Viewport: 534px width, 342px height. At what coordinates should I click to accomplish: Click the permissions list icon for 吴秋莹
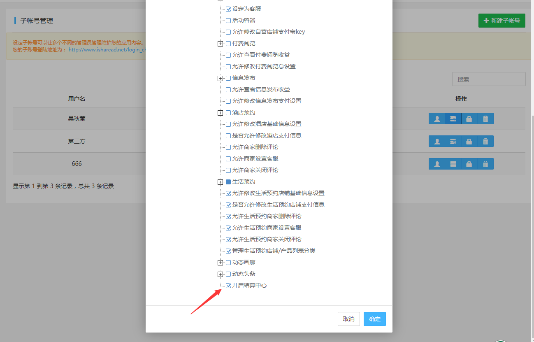(x=453, y=119)
